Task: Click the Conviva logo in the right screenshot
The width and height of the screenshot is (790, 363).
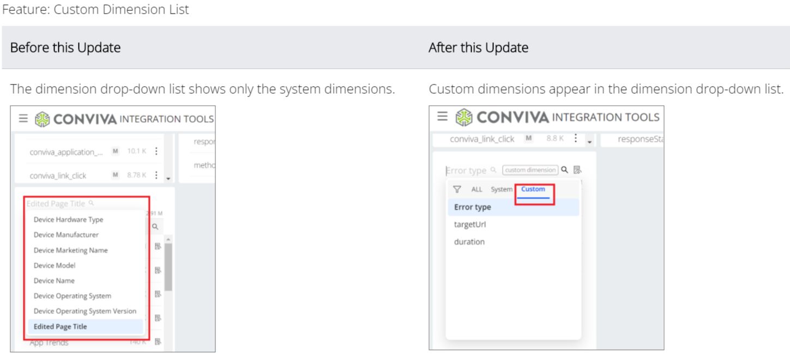Action: click(464, 117)
